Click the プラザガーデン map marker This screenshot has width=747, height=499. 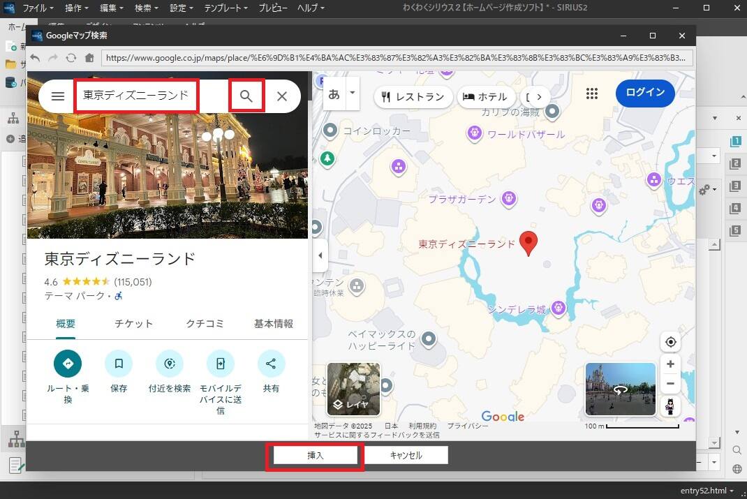(509, 198)
